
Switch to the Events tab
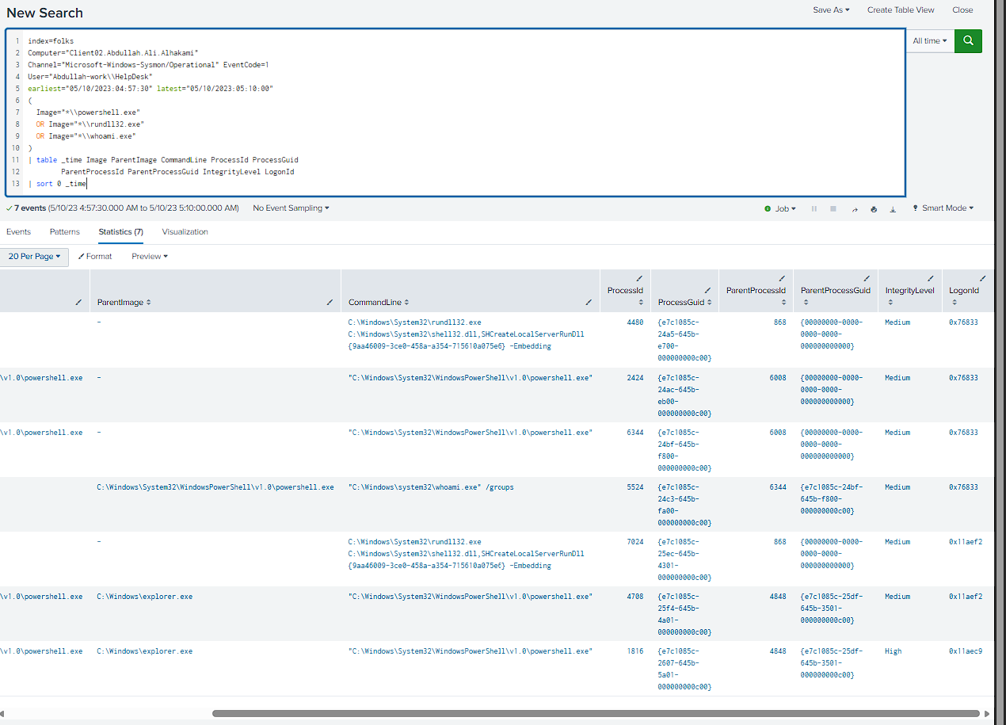pos(18,232)
